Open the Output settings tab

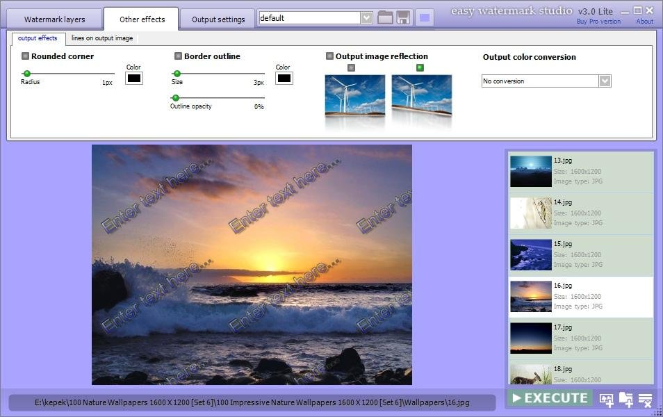click(218, 19)
